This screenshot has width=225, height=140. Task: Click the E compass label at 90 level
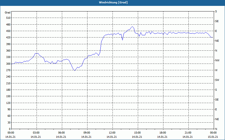(x=216, y=109)
